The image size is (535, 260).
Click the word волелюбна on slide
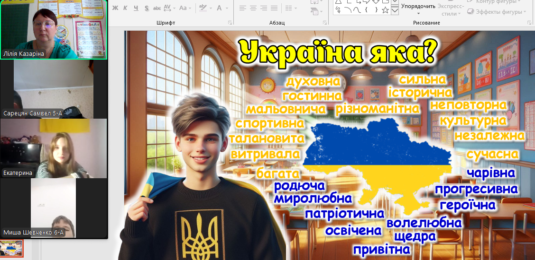pos(424,223)
